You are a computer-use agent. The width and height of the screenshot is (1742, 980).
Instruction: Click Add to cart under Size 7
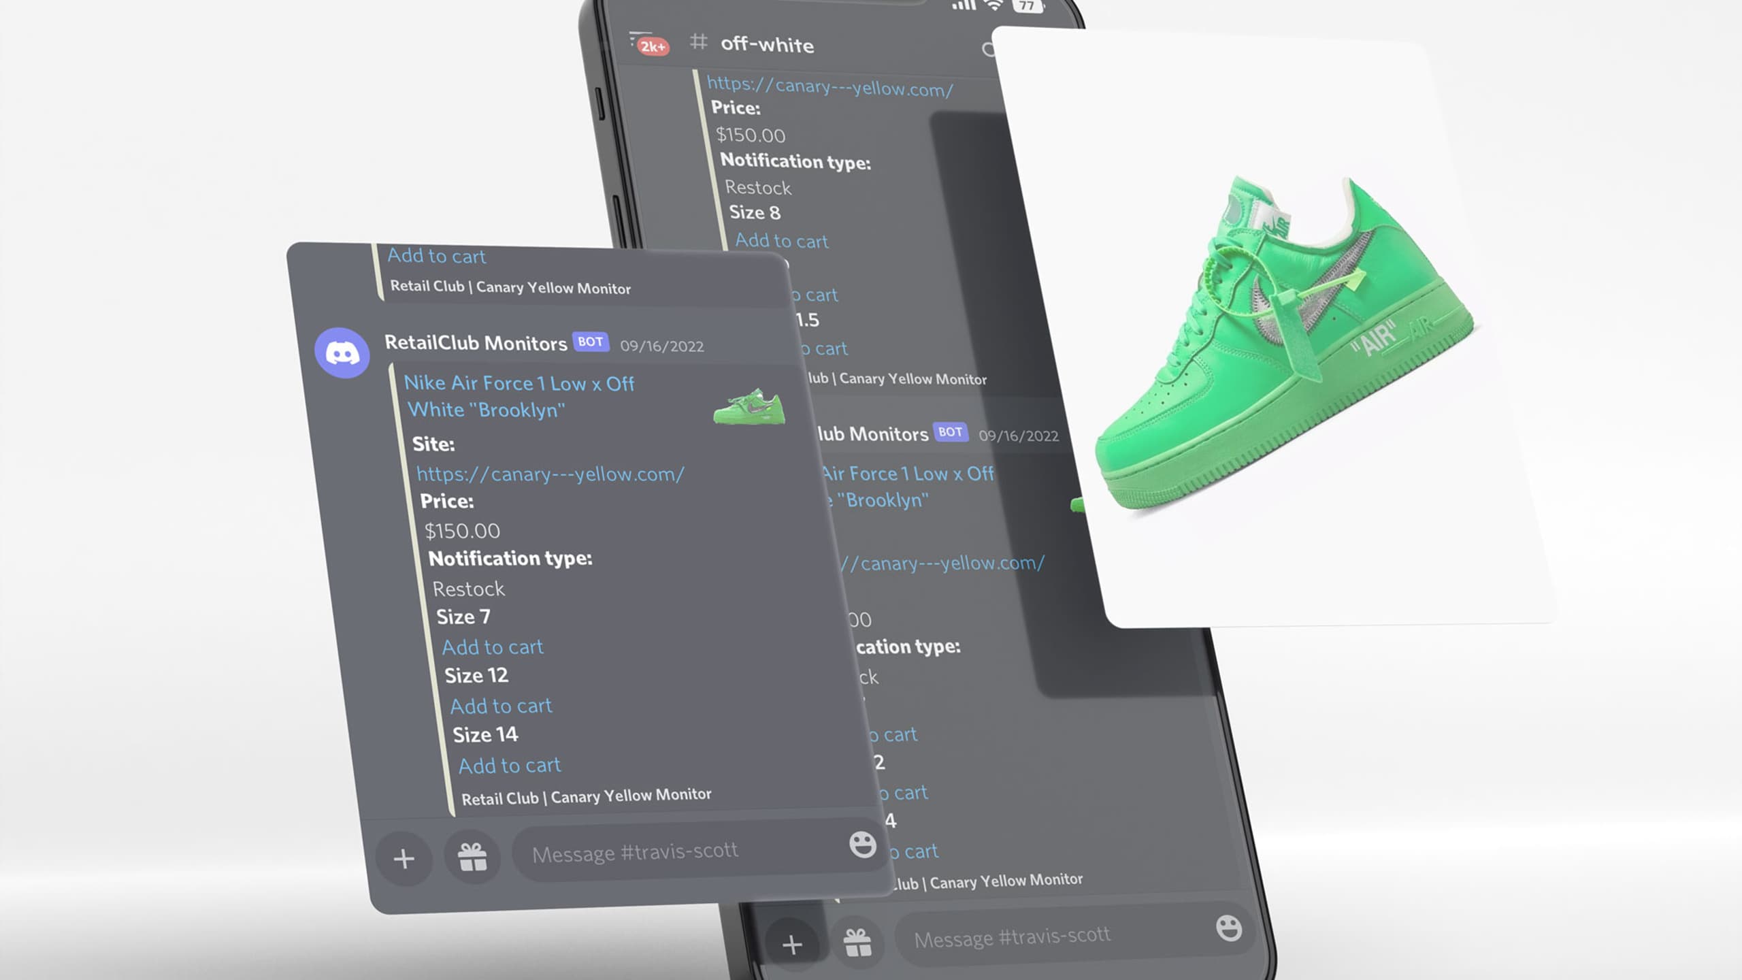click(x=493, y=647)
